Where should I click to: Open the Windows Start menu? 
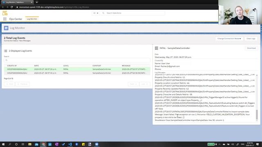(x=3, y=144)
